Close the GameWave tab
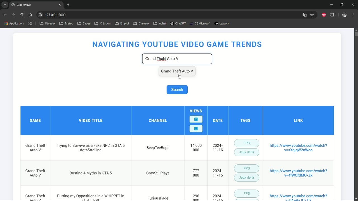This screenshot has width=358, height=201. (60, 5)
